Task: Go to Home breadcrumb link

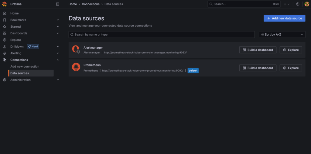Action: tap(73, 4)
